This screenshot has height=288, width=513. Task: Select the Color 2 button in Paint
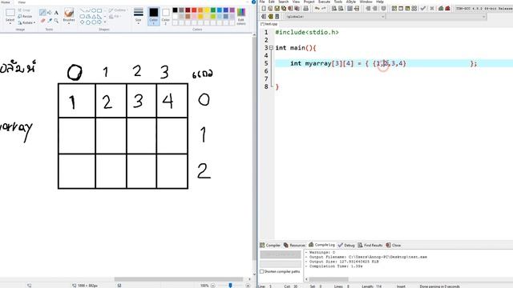click(x=166, y=16)
